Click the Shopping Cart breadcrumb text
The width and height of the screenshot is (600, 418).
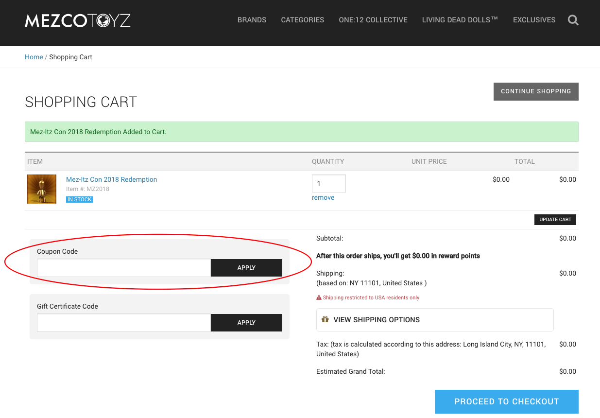(70, 57)
